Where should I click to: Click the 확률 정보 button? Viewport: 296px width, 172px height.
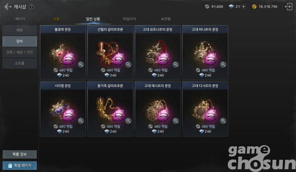click(x=19, y=154)
